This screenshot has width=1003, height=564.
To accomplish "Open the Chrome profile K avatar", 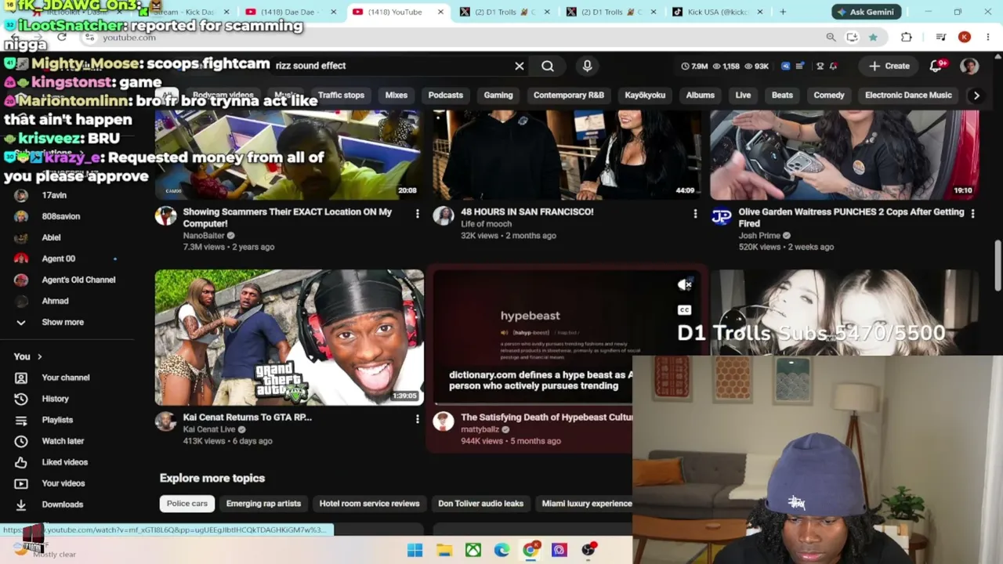I will point(965,37).
